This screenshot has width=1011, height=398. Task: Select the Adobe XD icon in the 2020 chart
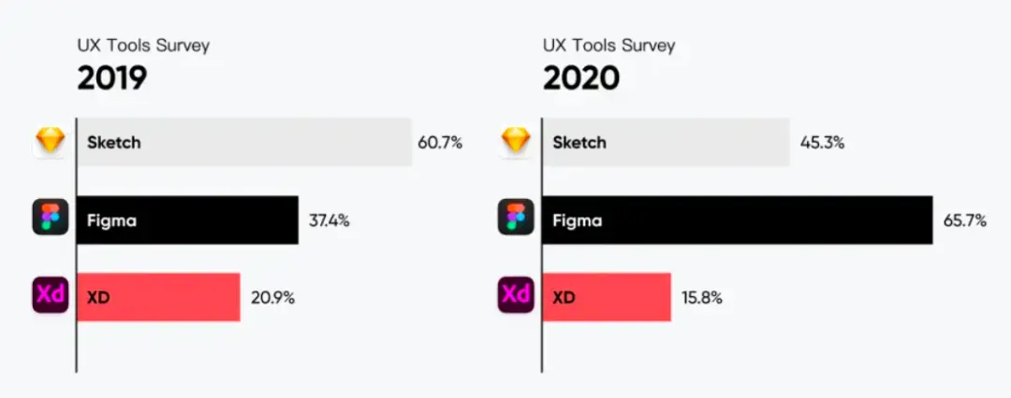(x=515, y=295)
